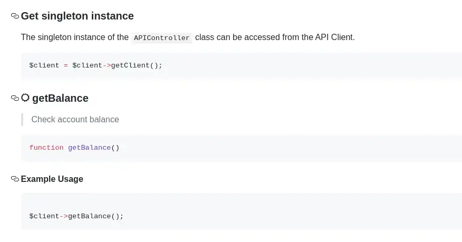
Task: Click the Example Usage heading text
Action: [52, 179]
